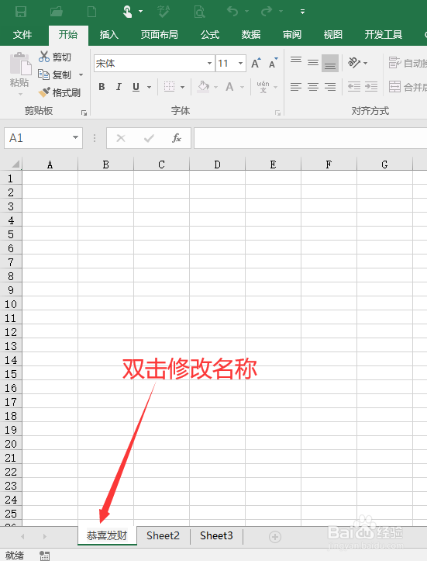Click the merge and center (合并) button
Screen dimensions: 427x561
(408, 87)
